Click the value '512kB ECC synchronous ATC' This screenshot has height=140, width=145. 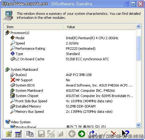pos(87,59)
